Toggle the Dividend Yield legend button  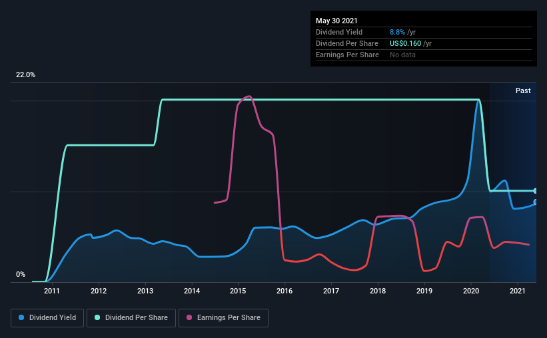47,318
